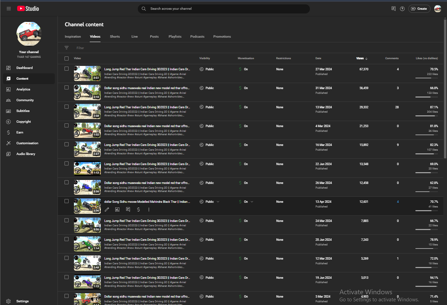The image size is (447, 305).
Task: Expand Public visibility dropdown on hovered row
Action: 218,202
